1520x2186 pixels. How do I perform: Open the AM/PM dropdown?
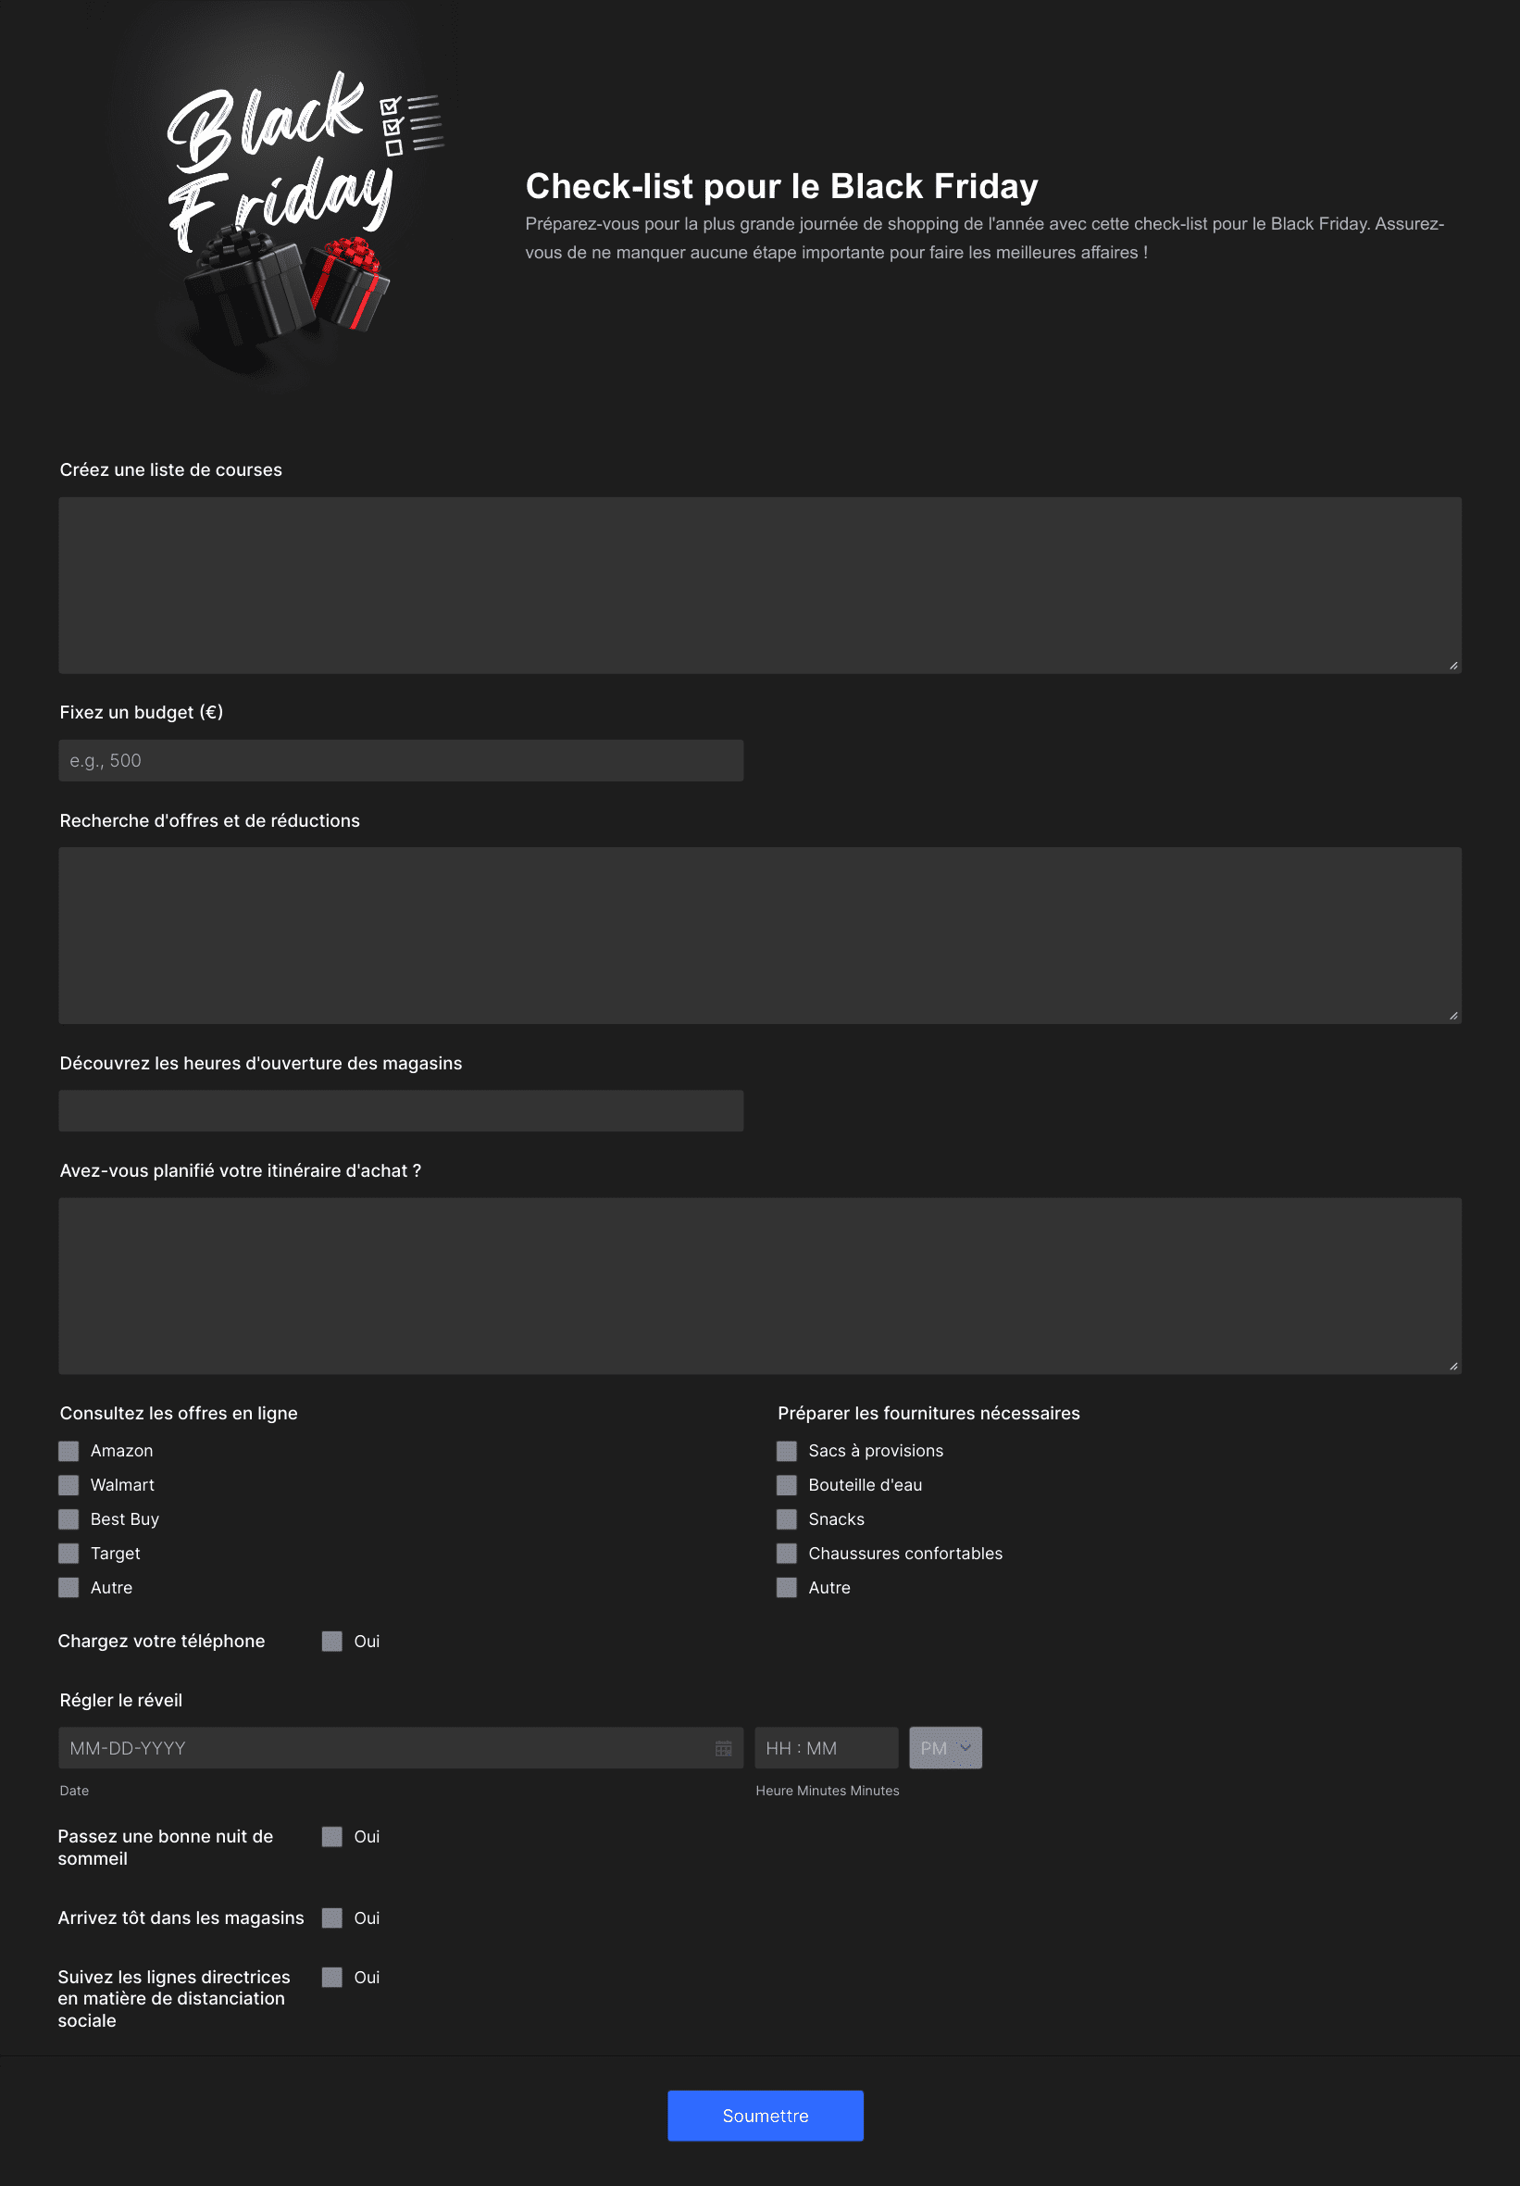[x=944, y=1748]
